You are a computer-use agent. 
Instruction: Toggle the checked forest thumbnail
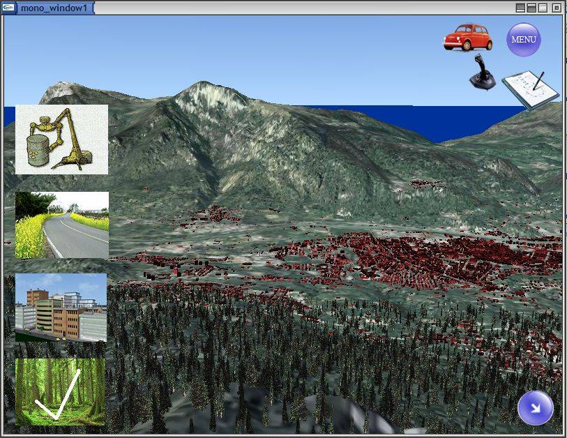pos(61,392)
